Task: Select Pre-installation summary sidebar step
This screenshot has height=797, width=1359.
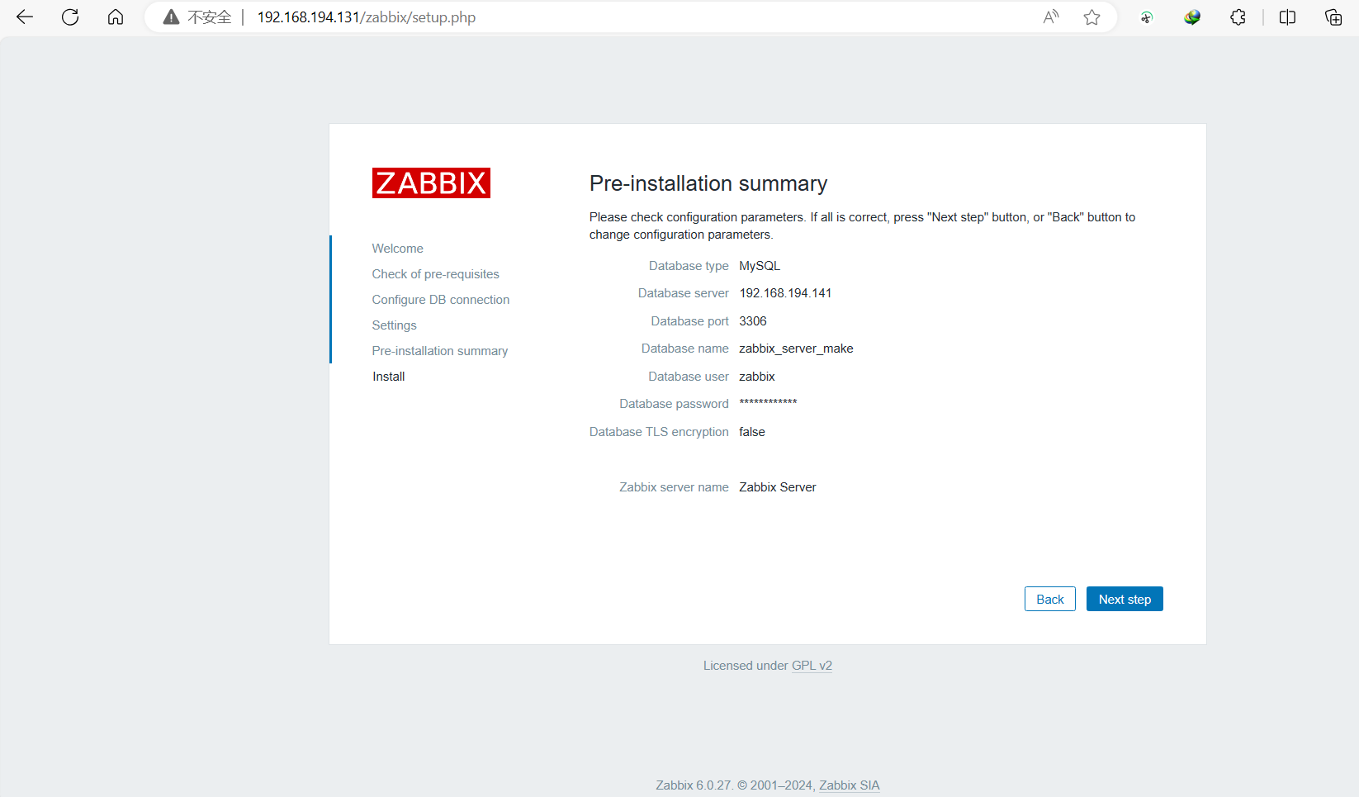Action: 439,351
